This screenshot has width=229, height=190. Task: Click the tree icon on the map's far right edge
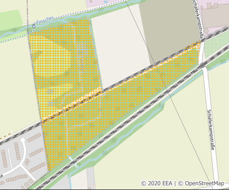[222, 61]
